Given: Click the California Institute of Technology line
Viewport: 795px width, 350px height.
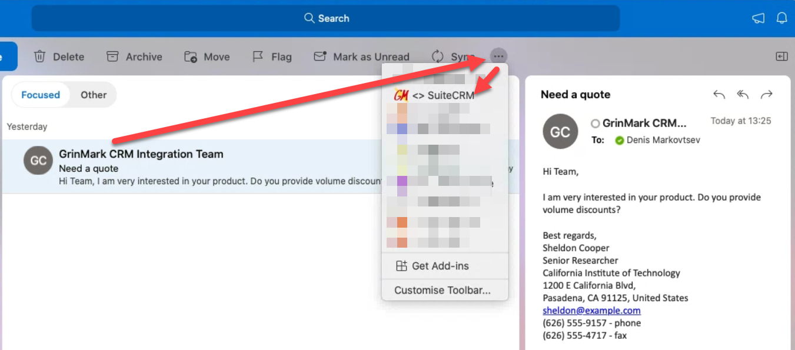Looking at the screenshot, I should pyautogui.click(x=611, y=273).
